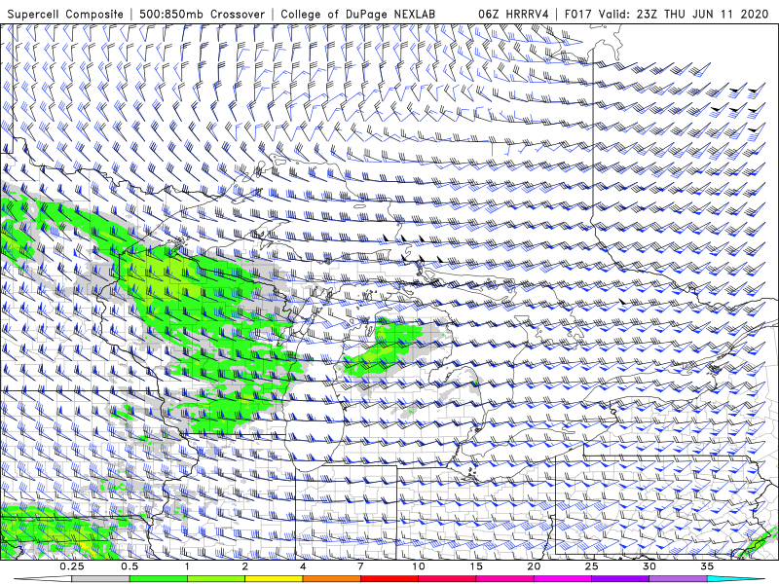Click the 0.25 legend value
The image size is (779, 584).
[72, 566]
